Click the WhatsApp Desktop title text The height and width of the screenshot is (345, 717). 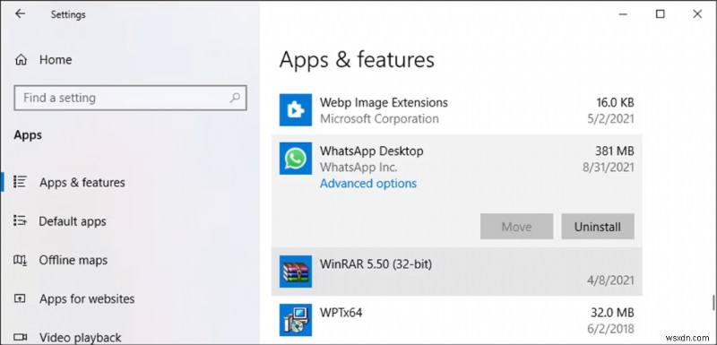tap(371, 151)
